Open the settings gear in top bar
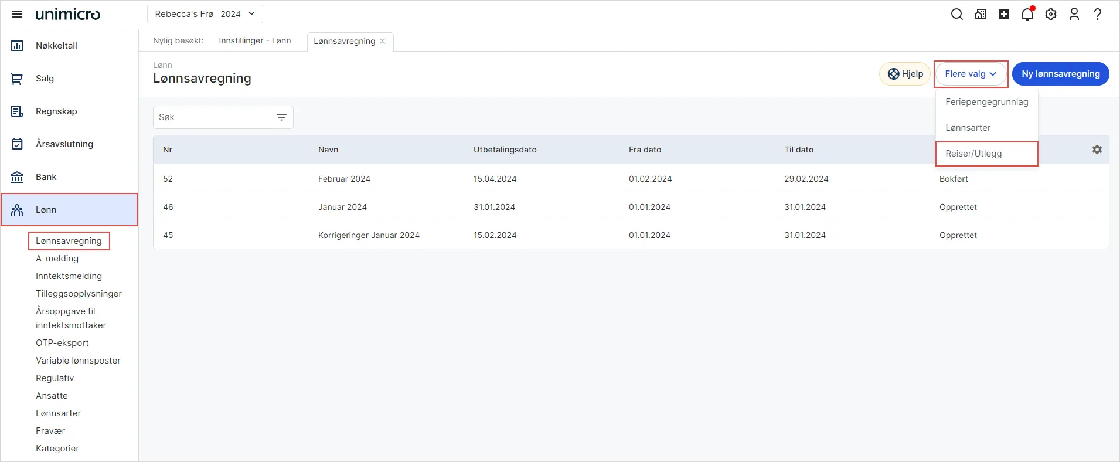Viewport: 1120px width, 462px height. pyautogui.click(x=1051, y=14)
